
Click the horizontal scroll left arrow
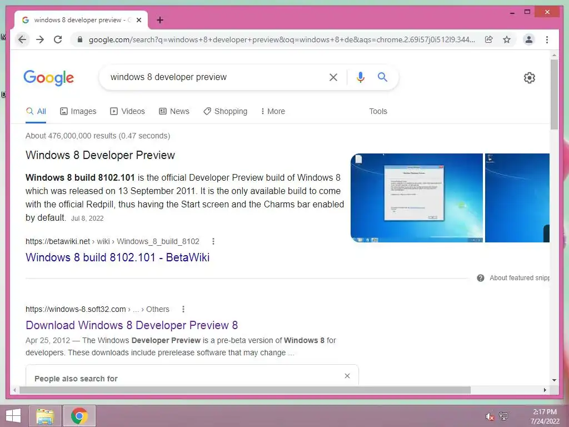14,390
